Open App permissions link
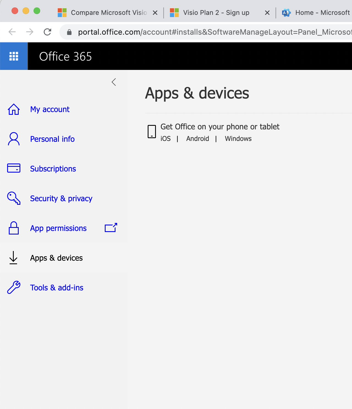Image resolution: width=352 pixels, height=409 pixels. coord(58,228)
